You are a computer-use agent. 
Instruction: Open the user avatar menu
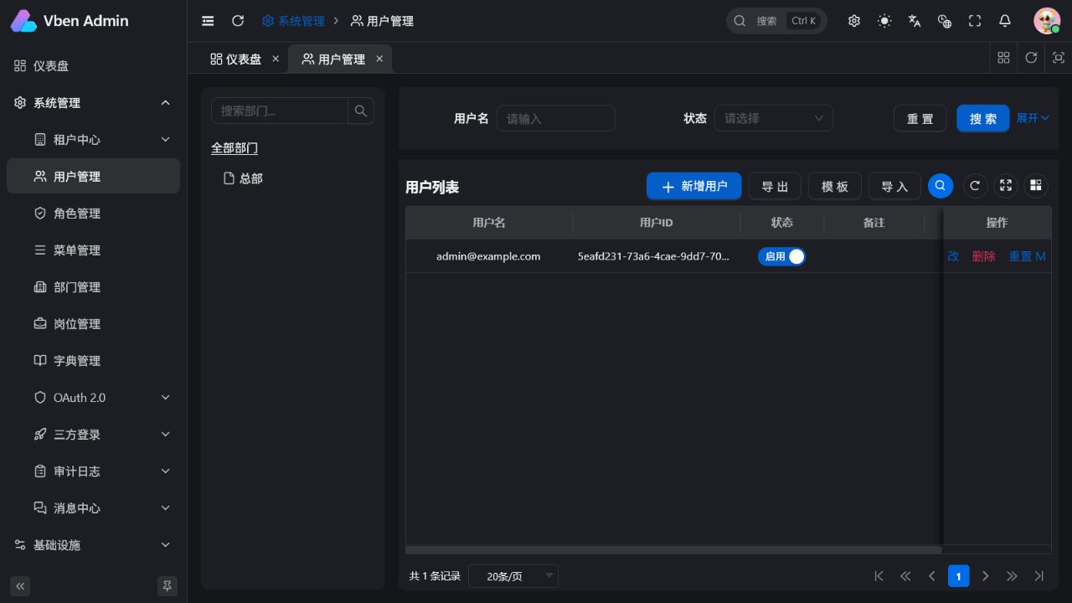tap(1047, 21)
